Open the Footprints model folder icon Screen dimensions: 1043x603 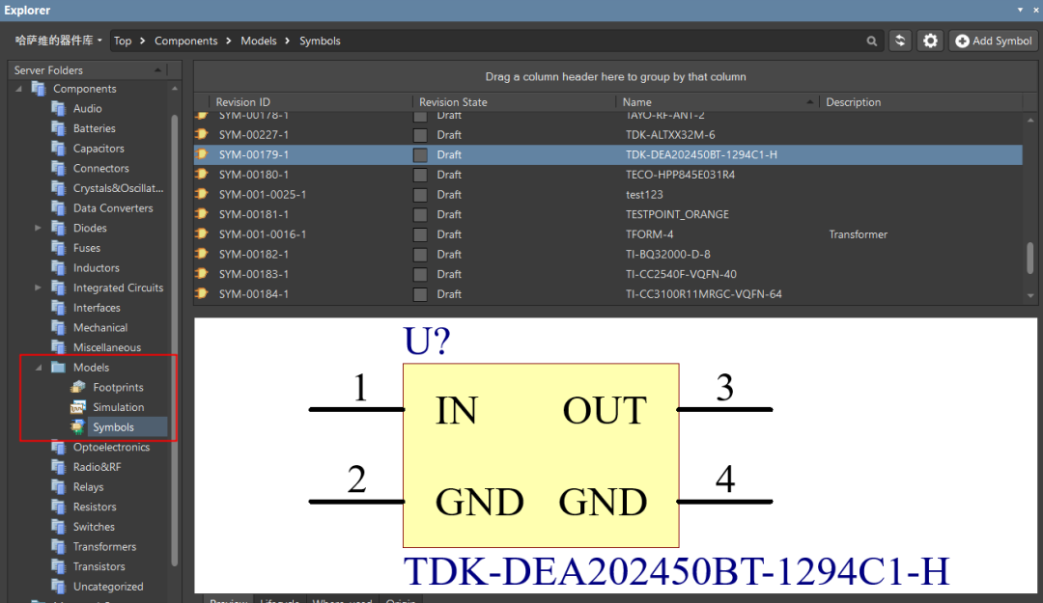tap(78, 387)
